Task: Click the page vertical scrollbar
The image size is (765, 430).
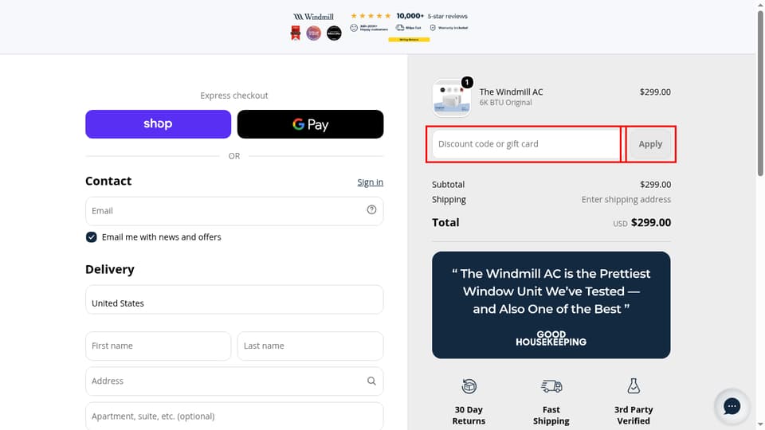Action: coord(760,92)
